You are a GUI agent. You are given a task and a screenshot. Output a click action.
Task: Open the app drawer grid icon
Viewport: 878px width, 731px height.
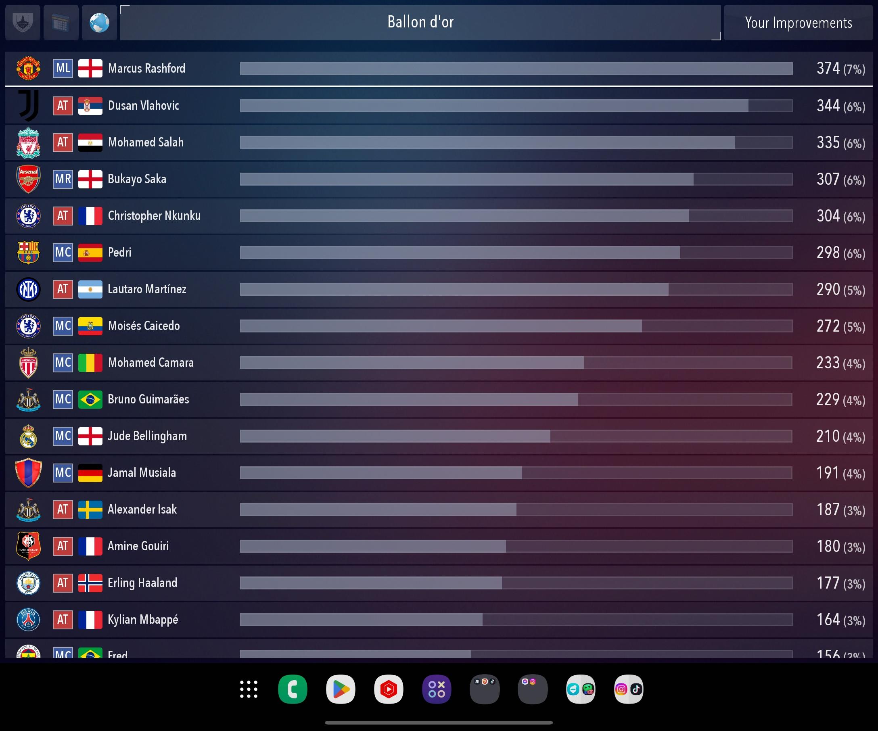coord(249,689)
